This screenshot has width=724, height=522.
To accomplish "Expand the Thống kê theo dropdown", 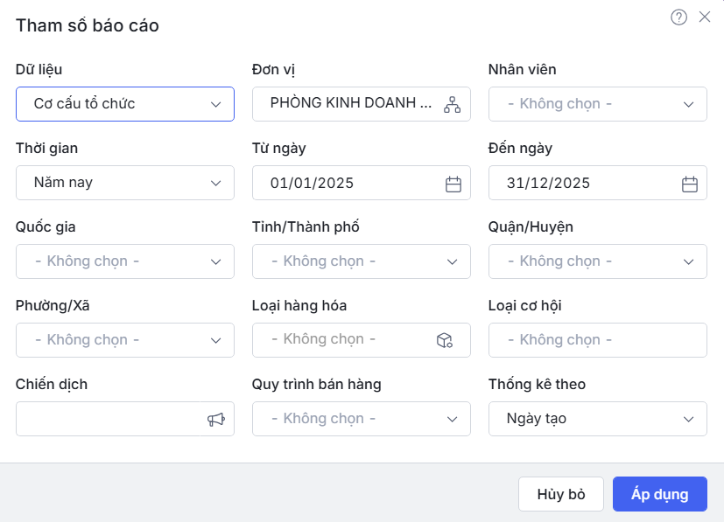I will [598, 419].
